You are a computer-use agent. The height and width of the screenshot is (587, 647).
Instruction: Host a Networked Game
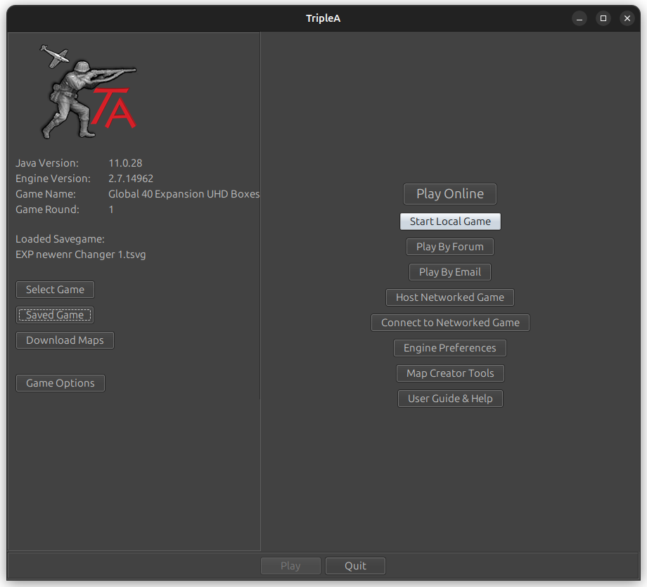449,297
